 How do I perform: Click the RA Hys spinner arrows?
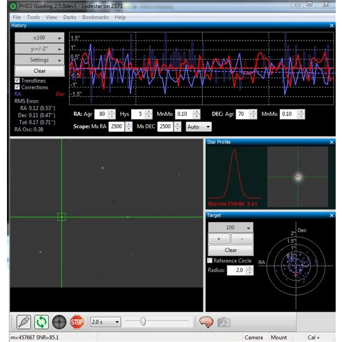tap(149, 114)
